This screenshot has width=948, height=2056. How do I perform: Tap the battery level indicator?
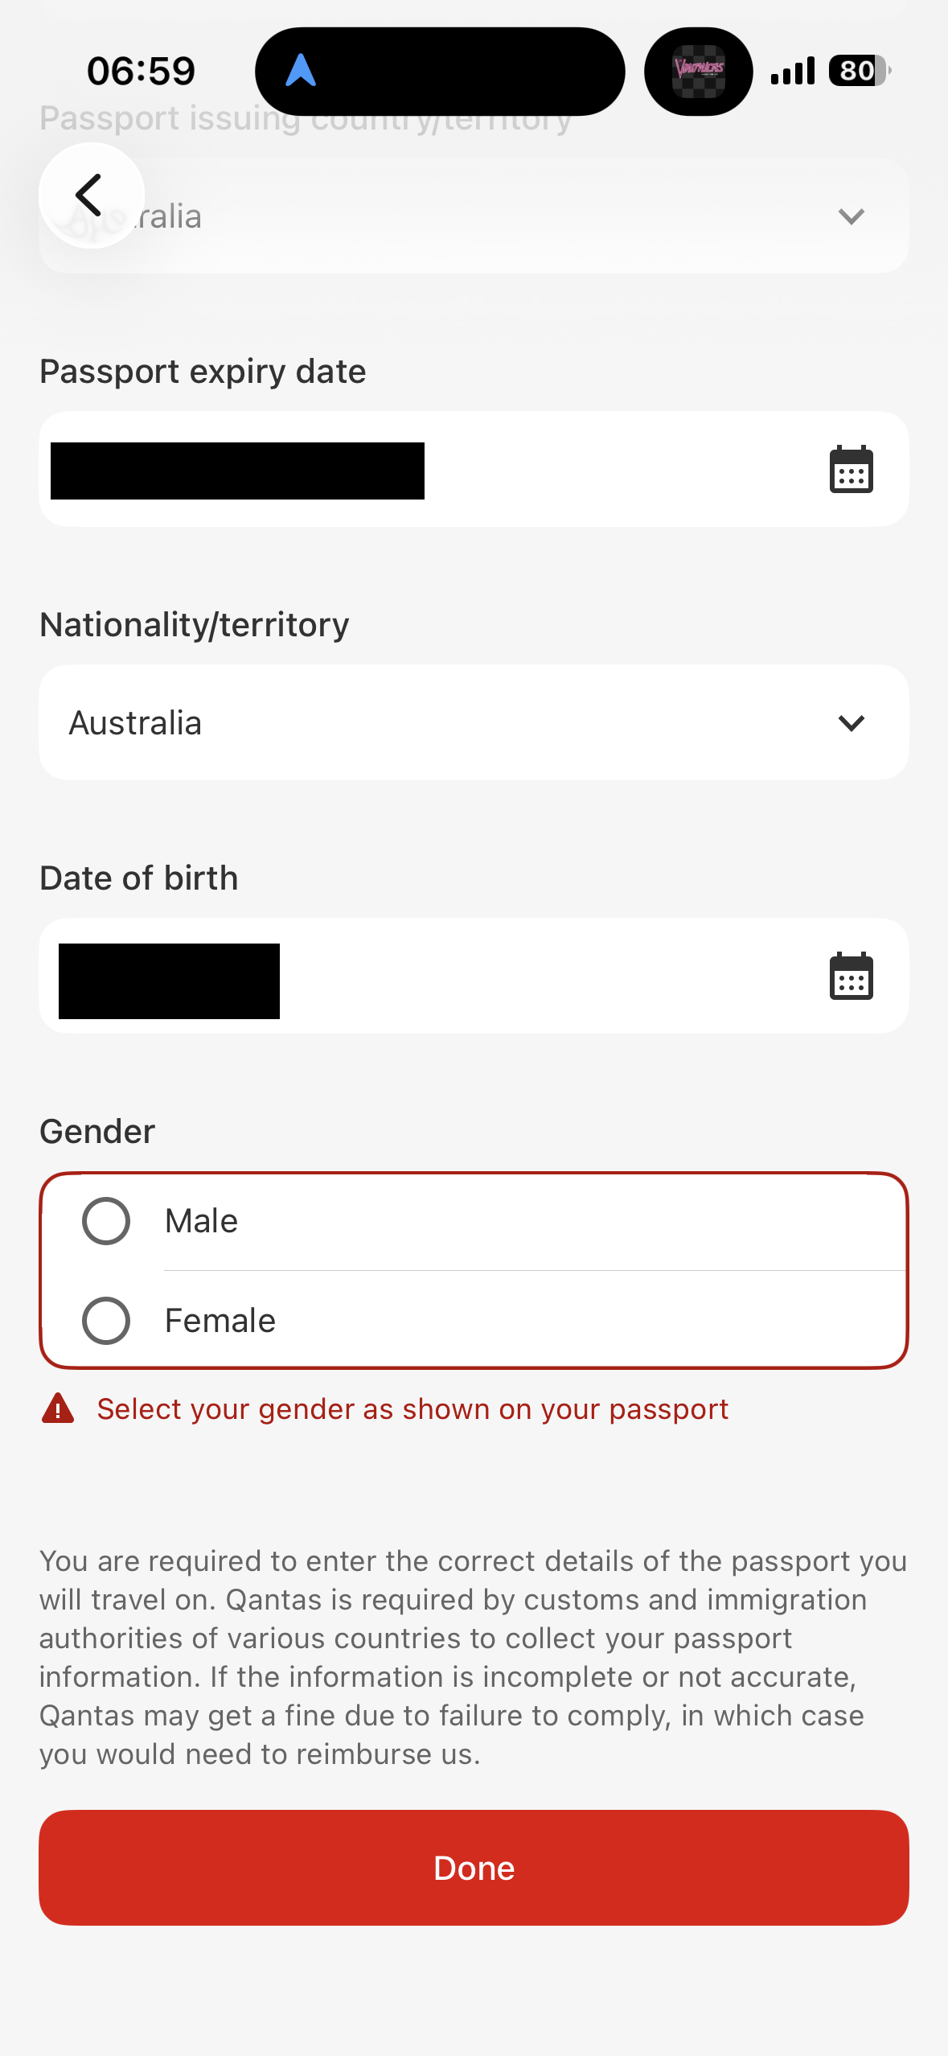(859, 71)
